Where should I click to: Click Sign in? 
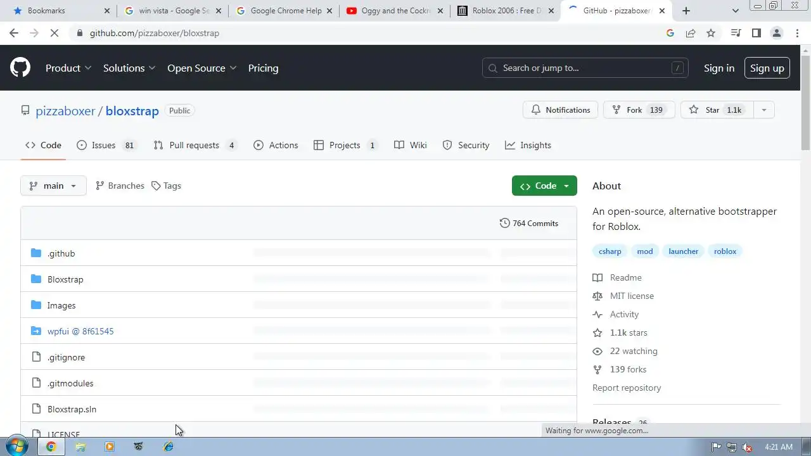[x=719, y=68]
